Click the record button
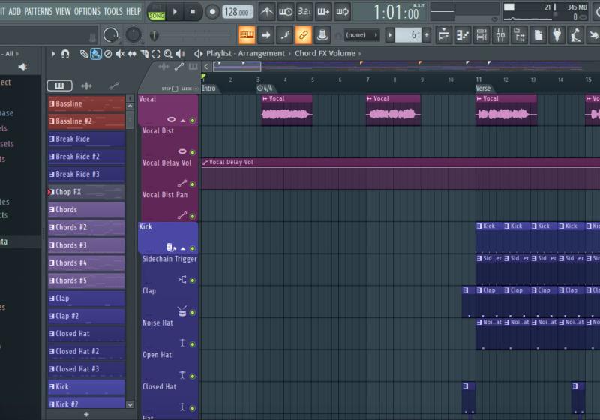 [212, 12]
